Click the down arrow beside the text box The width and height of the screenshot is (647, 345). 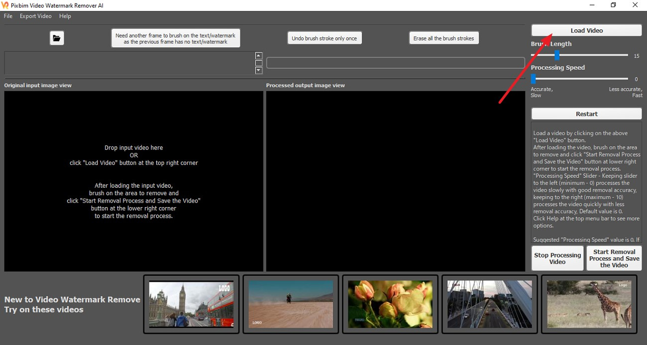tap(258, 71)
